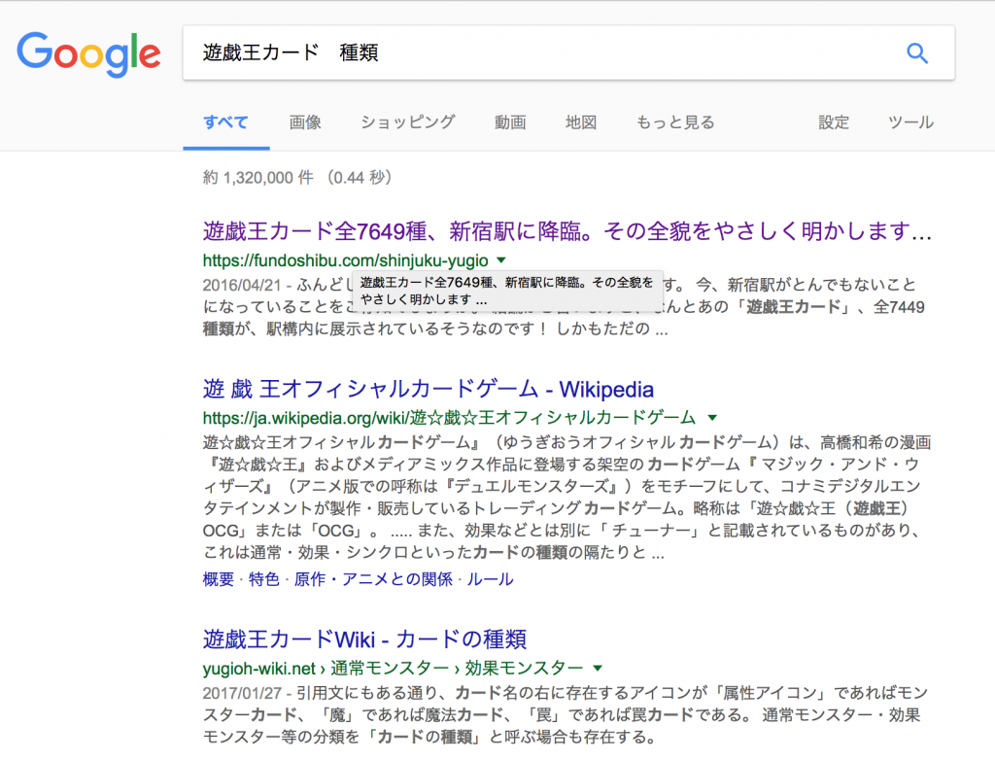Click the 2017/01/27 date in the third snippet
This screenshot has width=995, height=760.
(242, 693)
